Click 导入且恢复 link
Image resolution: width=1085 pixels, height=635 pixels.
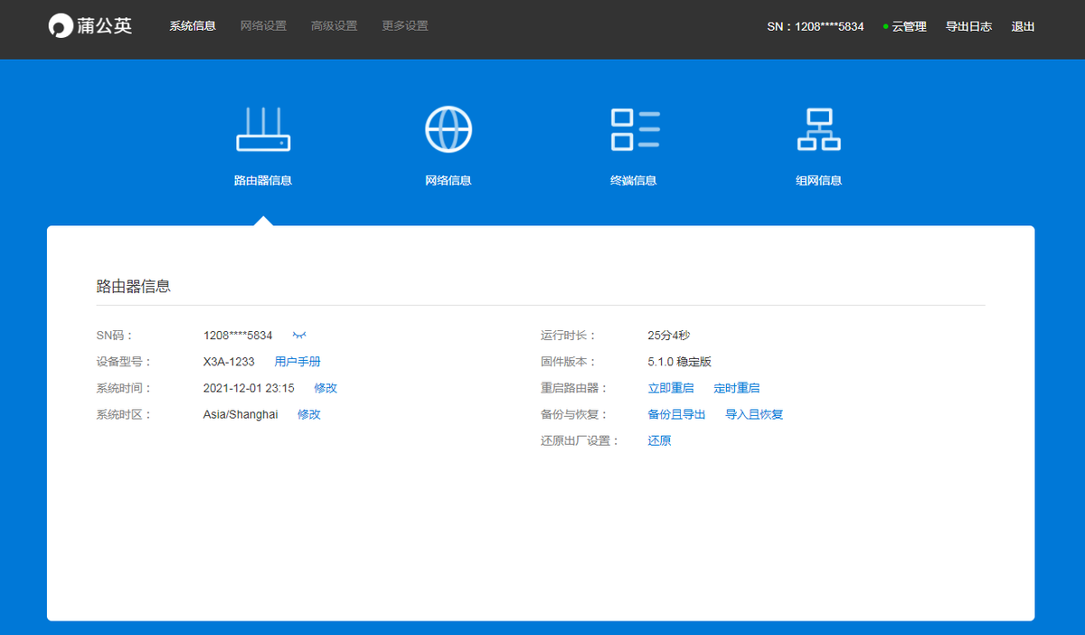(754, 414)
